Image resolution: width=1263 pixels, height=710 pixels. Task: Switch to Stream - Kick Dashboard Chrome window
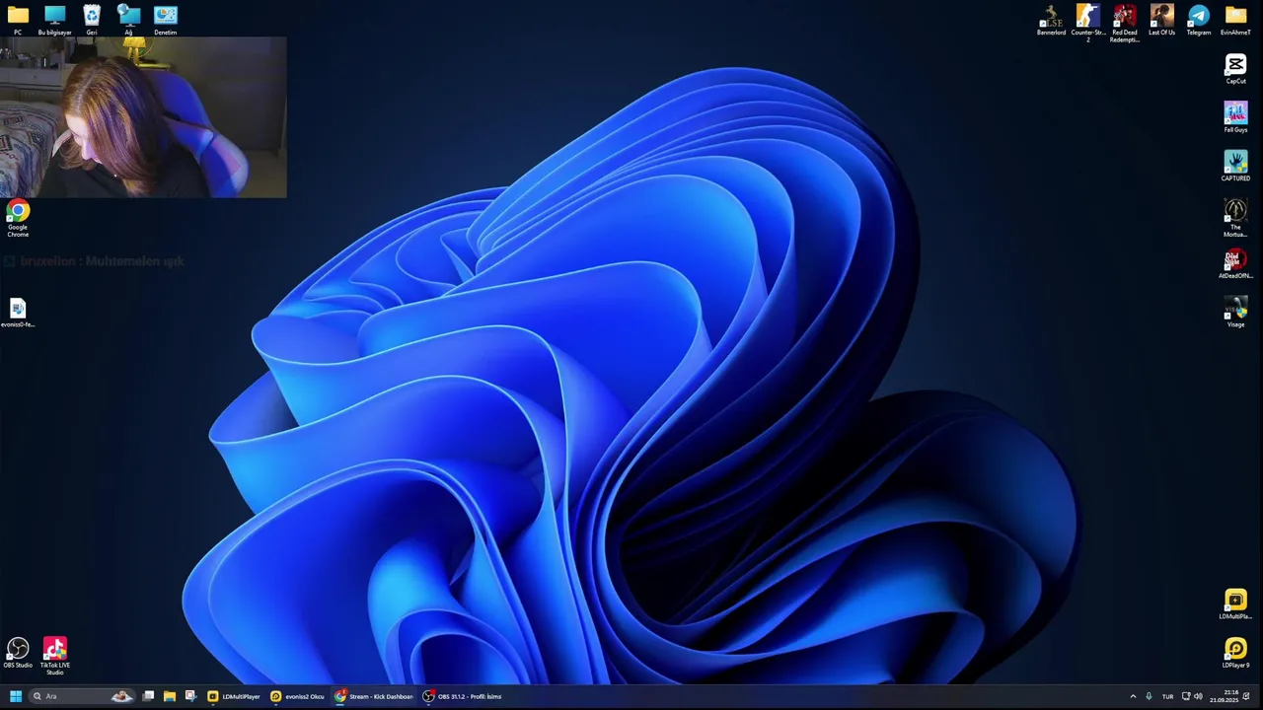coord(374,696)
